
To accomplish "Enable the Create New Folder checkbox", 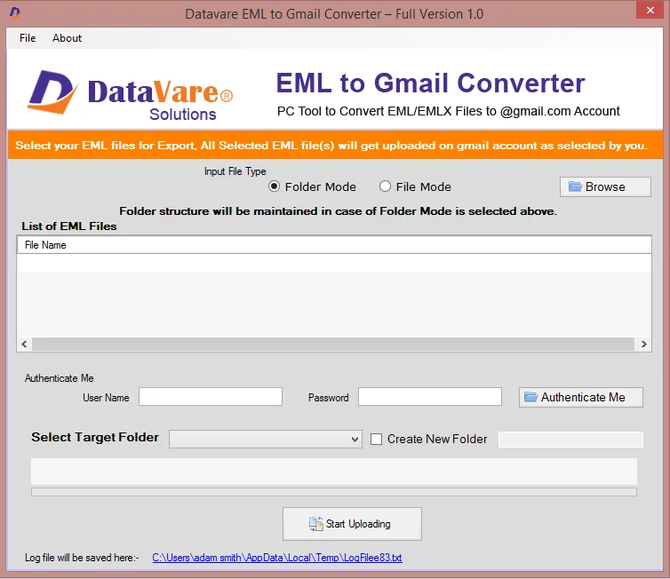I will [x=376, y=440].
